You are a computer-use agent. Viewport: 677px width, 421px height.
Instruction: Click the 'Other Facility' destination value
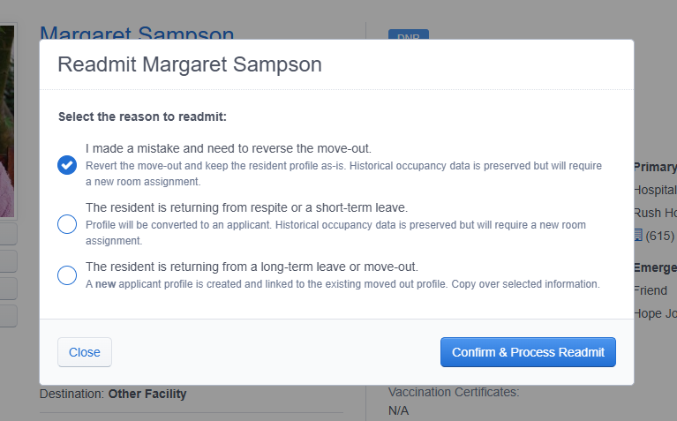pos(147,394)
